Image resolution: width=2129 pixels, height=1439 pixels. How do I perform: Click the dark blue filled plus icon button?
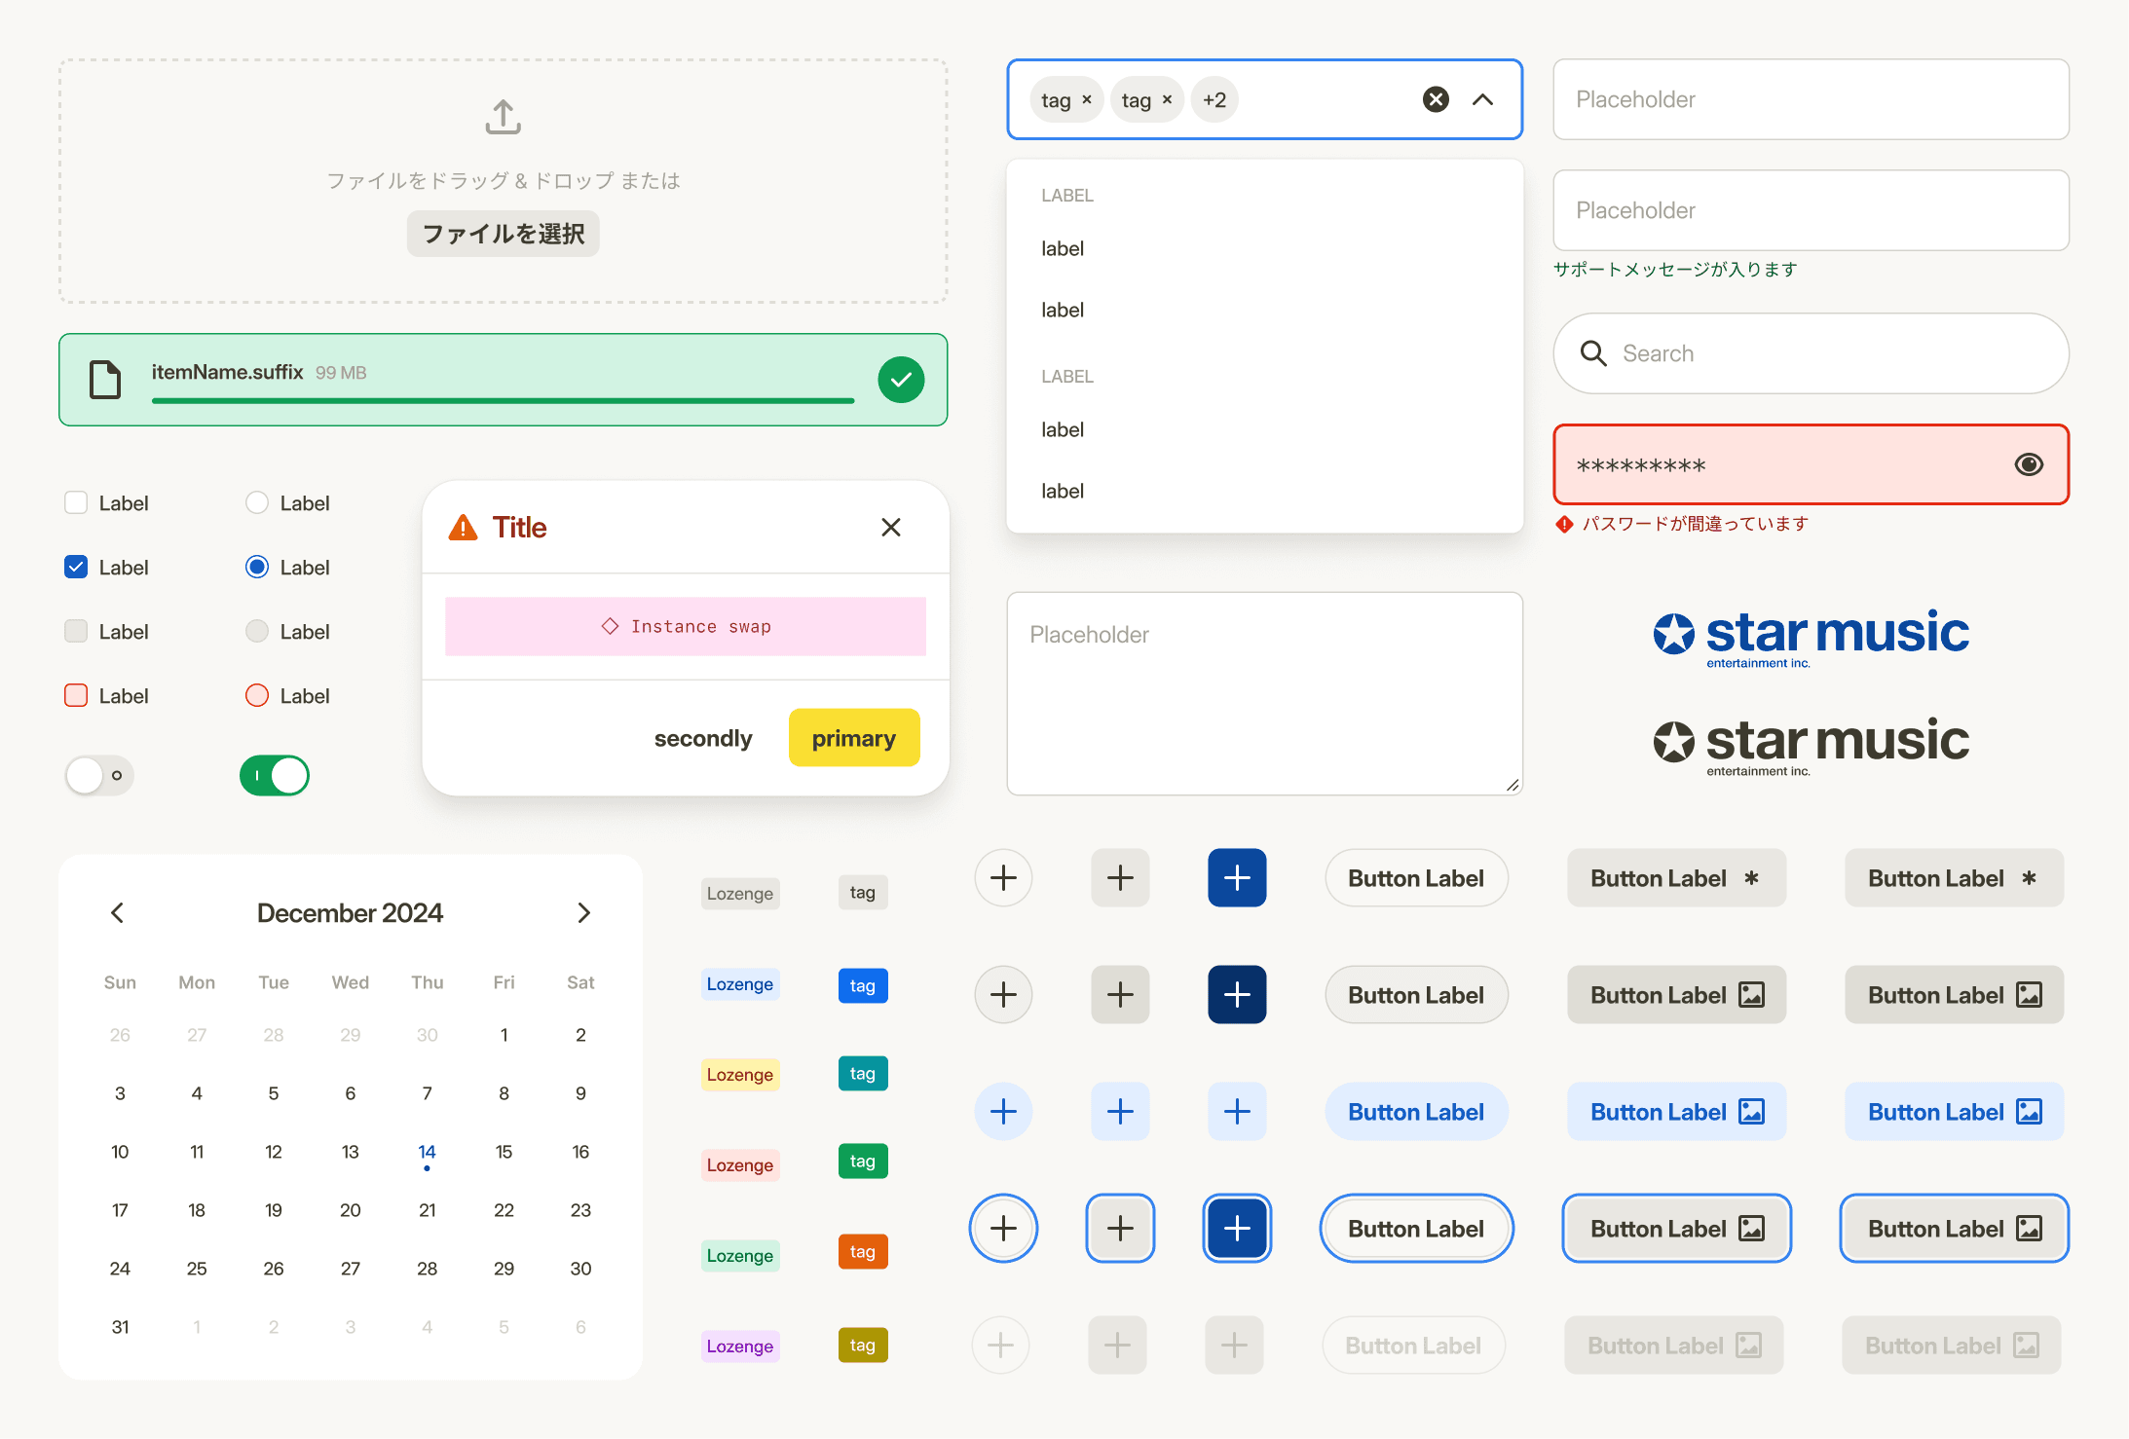(1237, 995)
